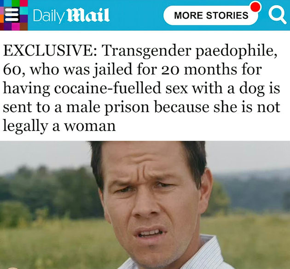Open the article's main photo
290x269 pixels.
[145, 205]
